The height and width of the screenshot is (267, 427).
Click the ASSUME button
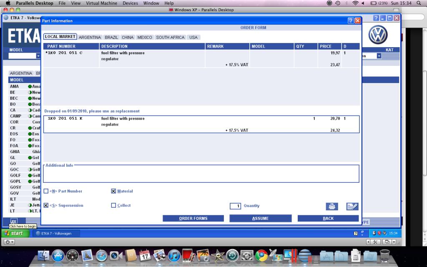pos(260,218)
